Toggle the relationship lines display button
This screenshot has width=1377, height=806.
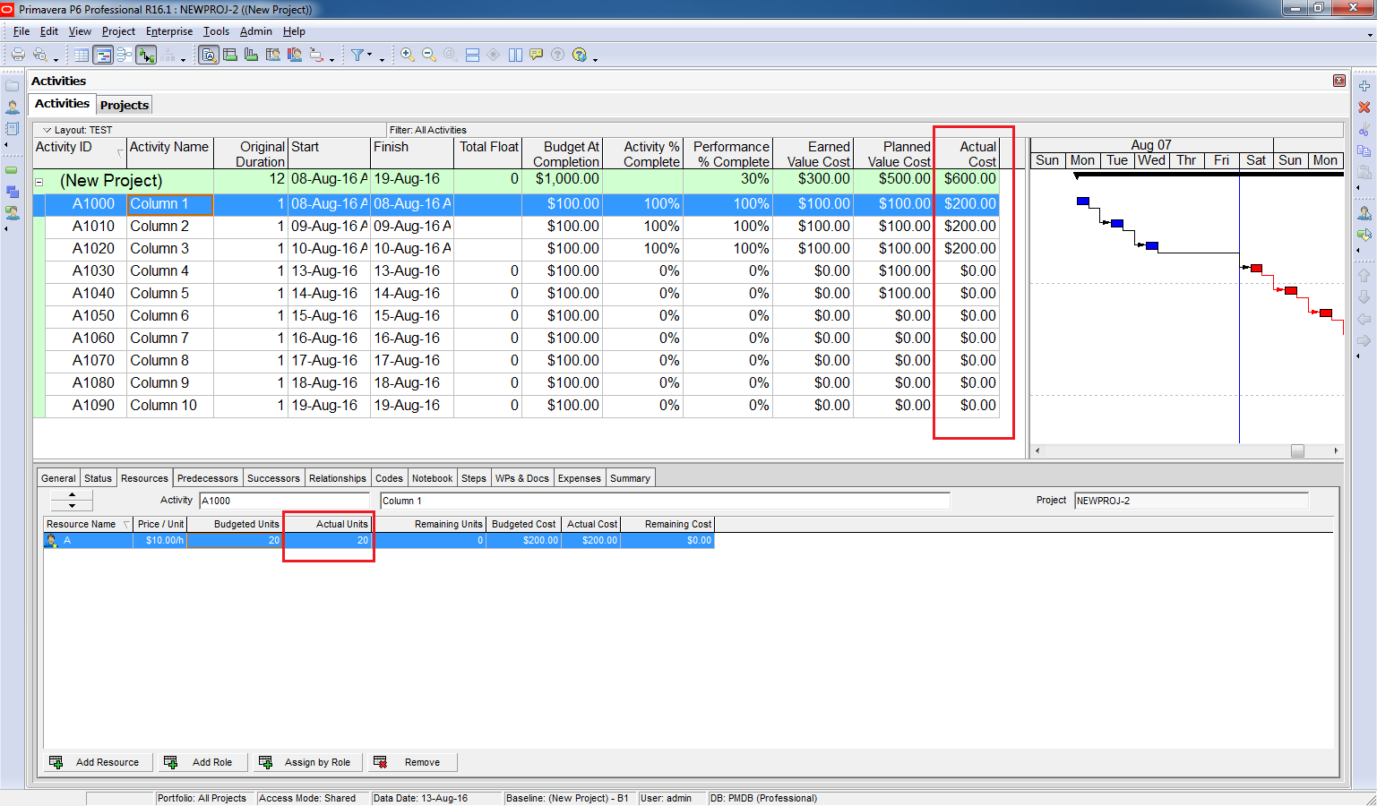(x=146, y=55)
